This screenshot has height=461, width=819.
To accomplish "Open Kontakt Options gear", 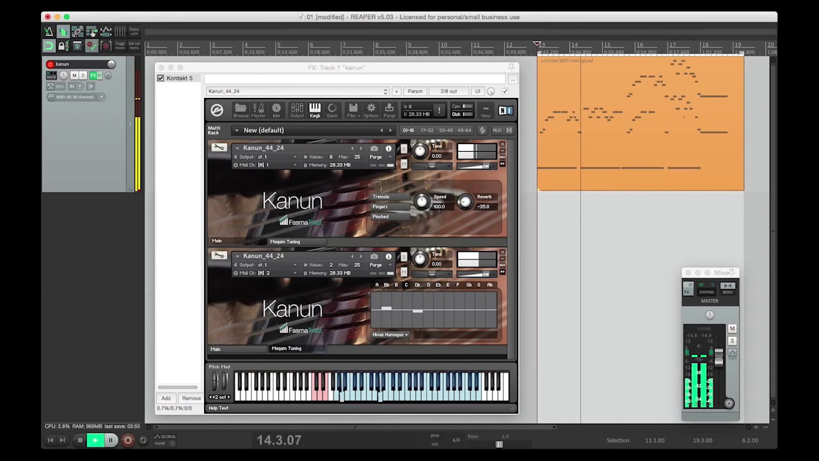I will [371, 110].
